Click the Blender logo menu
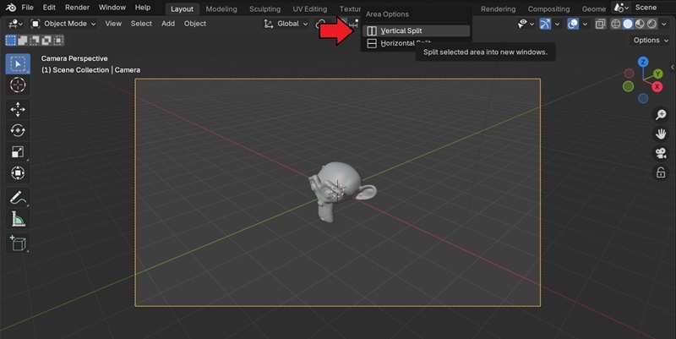The height and width of the screenshot is (339, 676). (x=11, y=8)
